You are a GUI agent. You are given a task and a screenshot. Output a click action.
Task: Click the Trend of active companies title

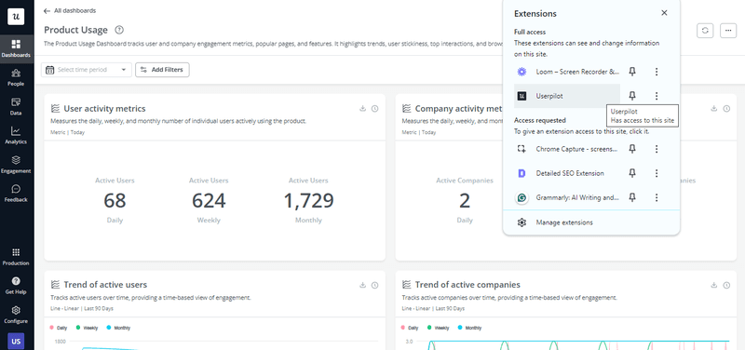point(467,285)
